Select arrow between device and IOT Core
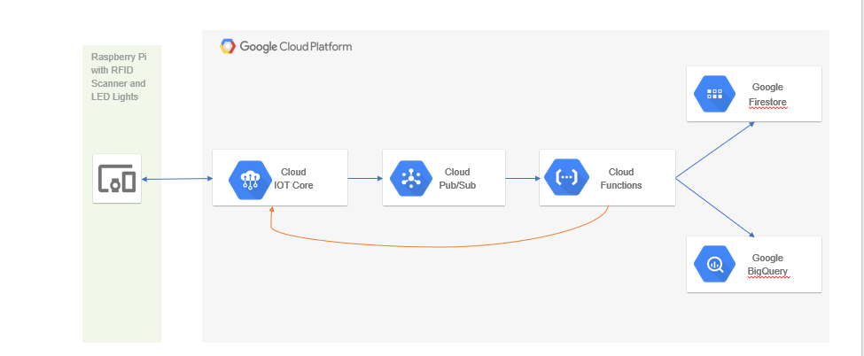 point(177,179)
